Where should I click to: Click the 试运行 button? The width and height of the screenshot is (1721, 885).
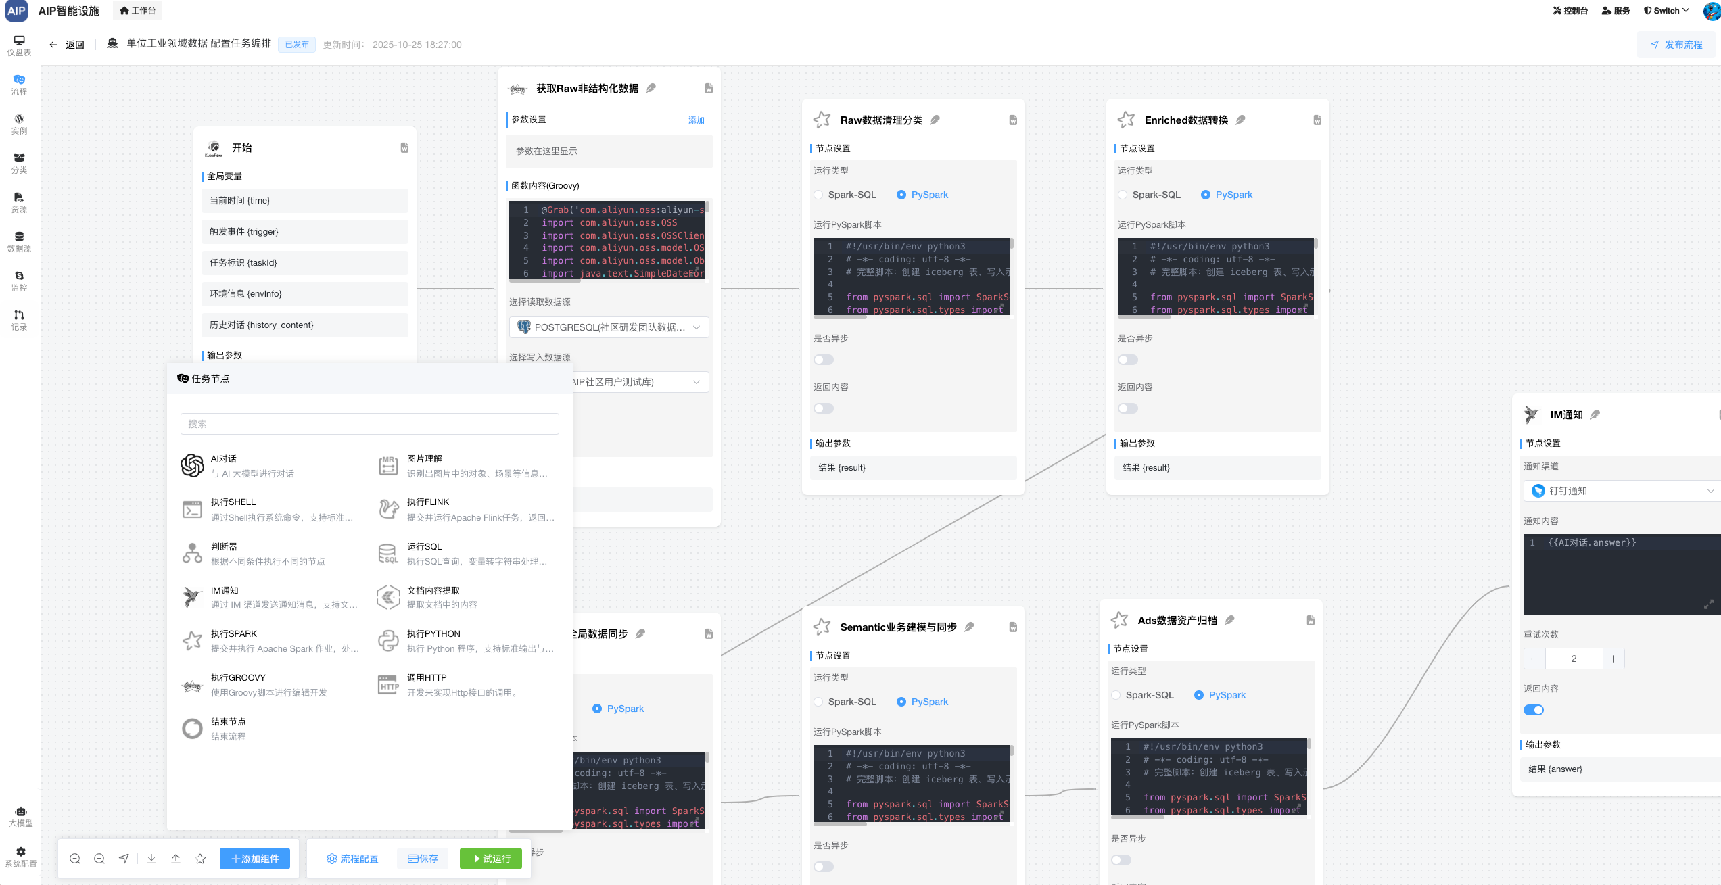[x=491, y=859]
